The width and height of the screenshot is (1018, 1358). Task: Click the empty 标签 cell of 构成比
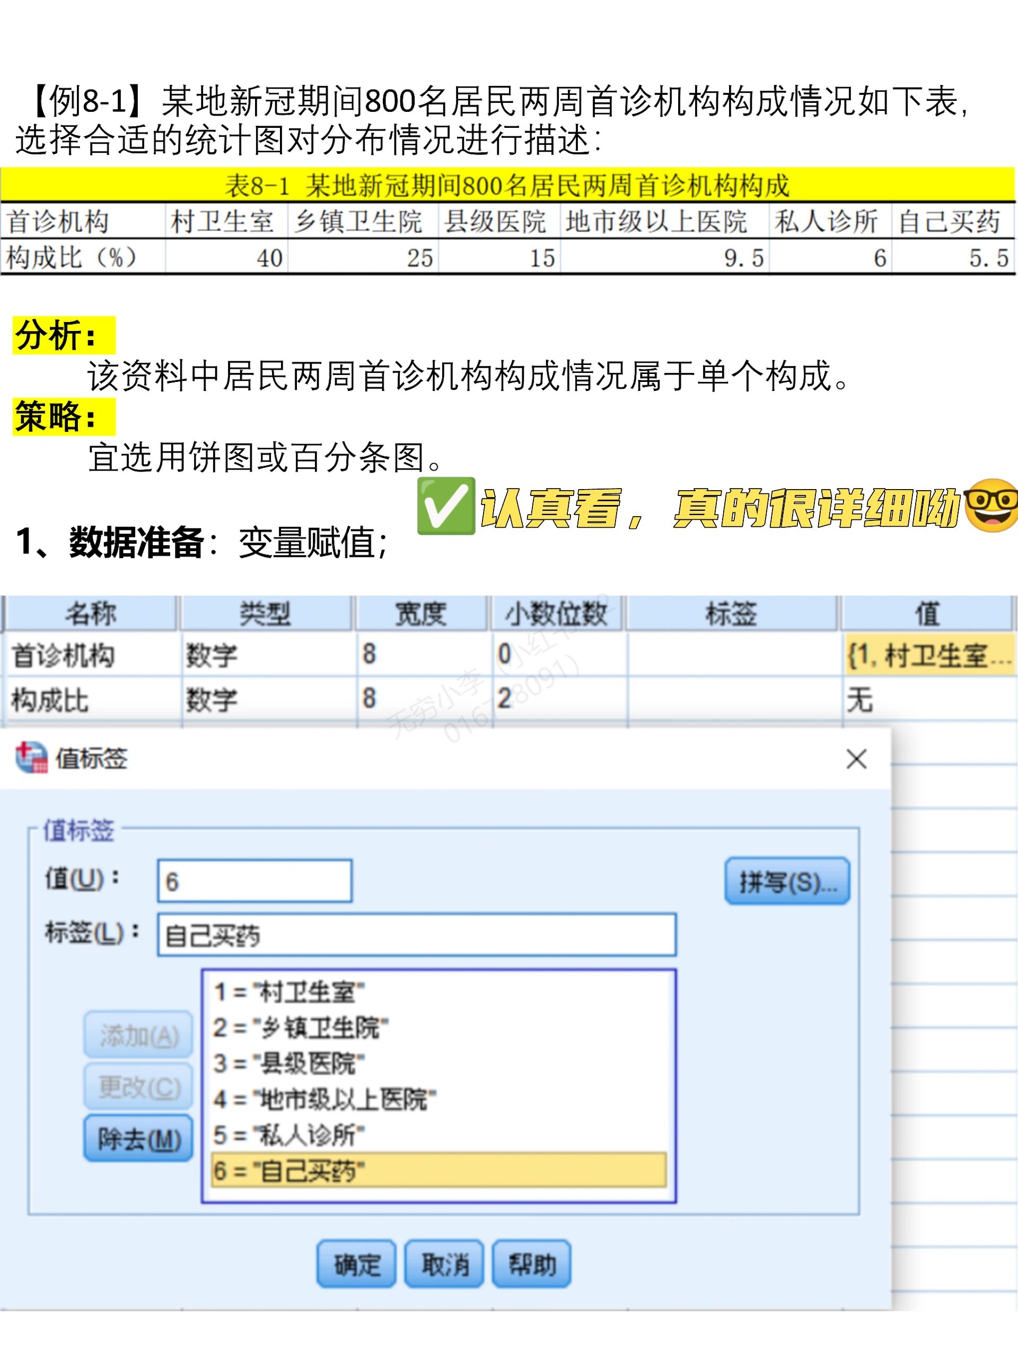click(734, 699)
